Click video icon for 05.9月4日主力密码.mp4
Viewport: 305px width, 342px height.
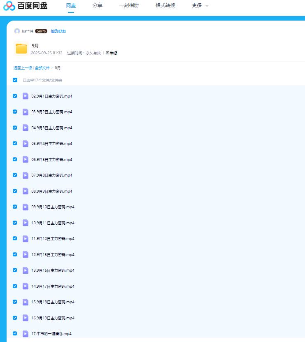tap(26, 144)
